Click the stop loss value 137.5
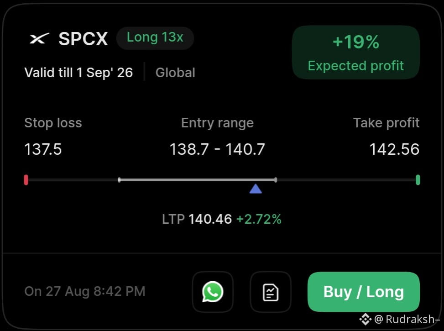Viewport: 444px width, 331px height. click(x=43, y=149)
